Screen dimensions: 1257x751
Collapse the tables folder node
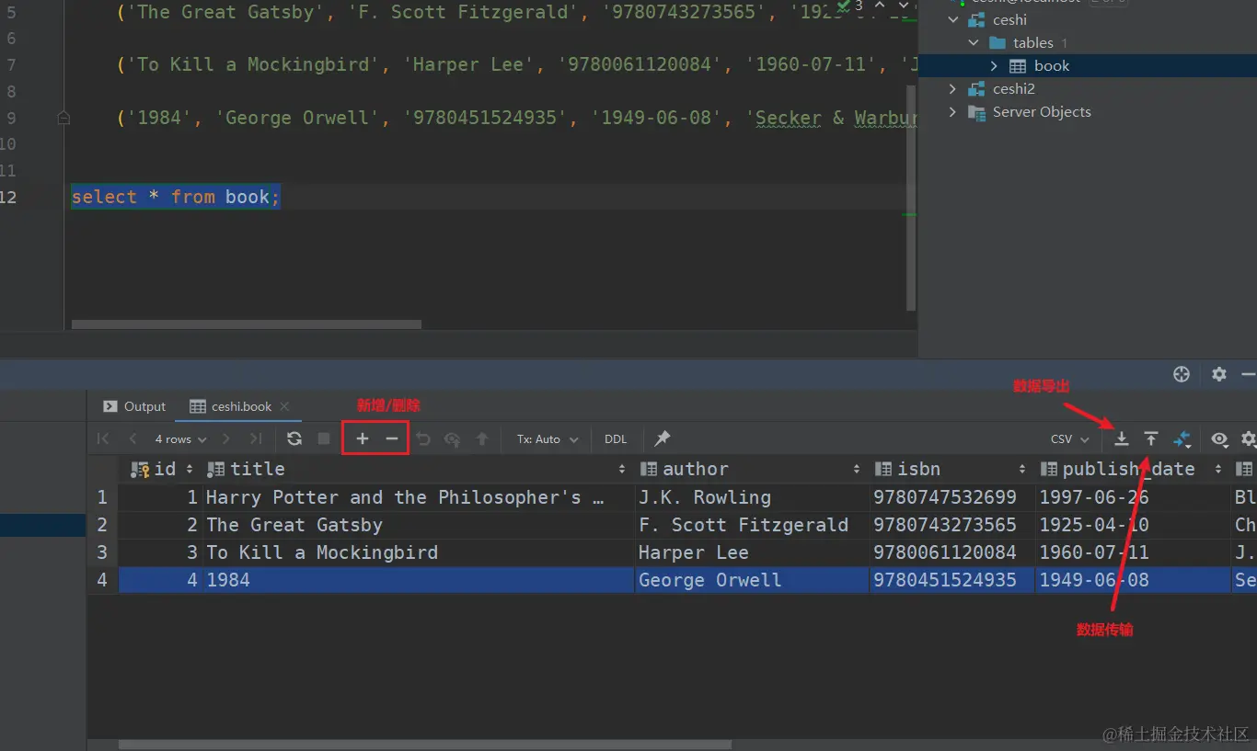(x=974, y=43)
